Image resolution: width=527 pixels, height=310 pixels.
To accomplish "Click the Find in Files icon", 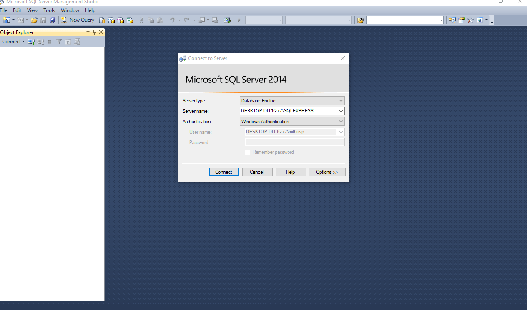I will [360, 20].
